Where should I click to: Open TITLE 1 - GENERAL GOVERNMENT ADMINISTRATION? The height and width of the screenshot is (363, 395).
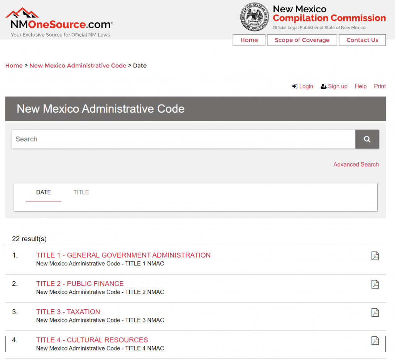click(x=123, y=255)
